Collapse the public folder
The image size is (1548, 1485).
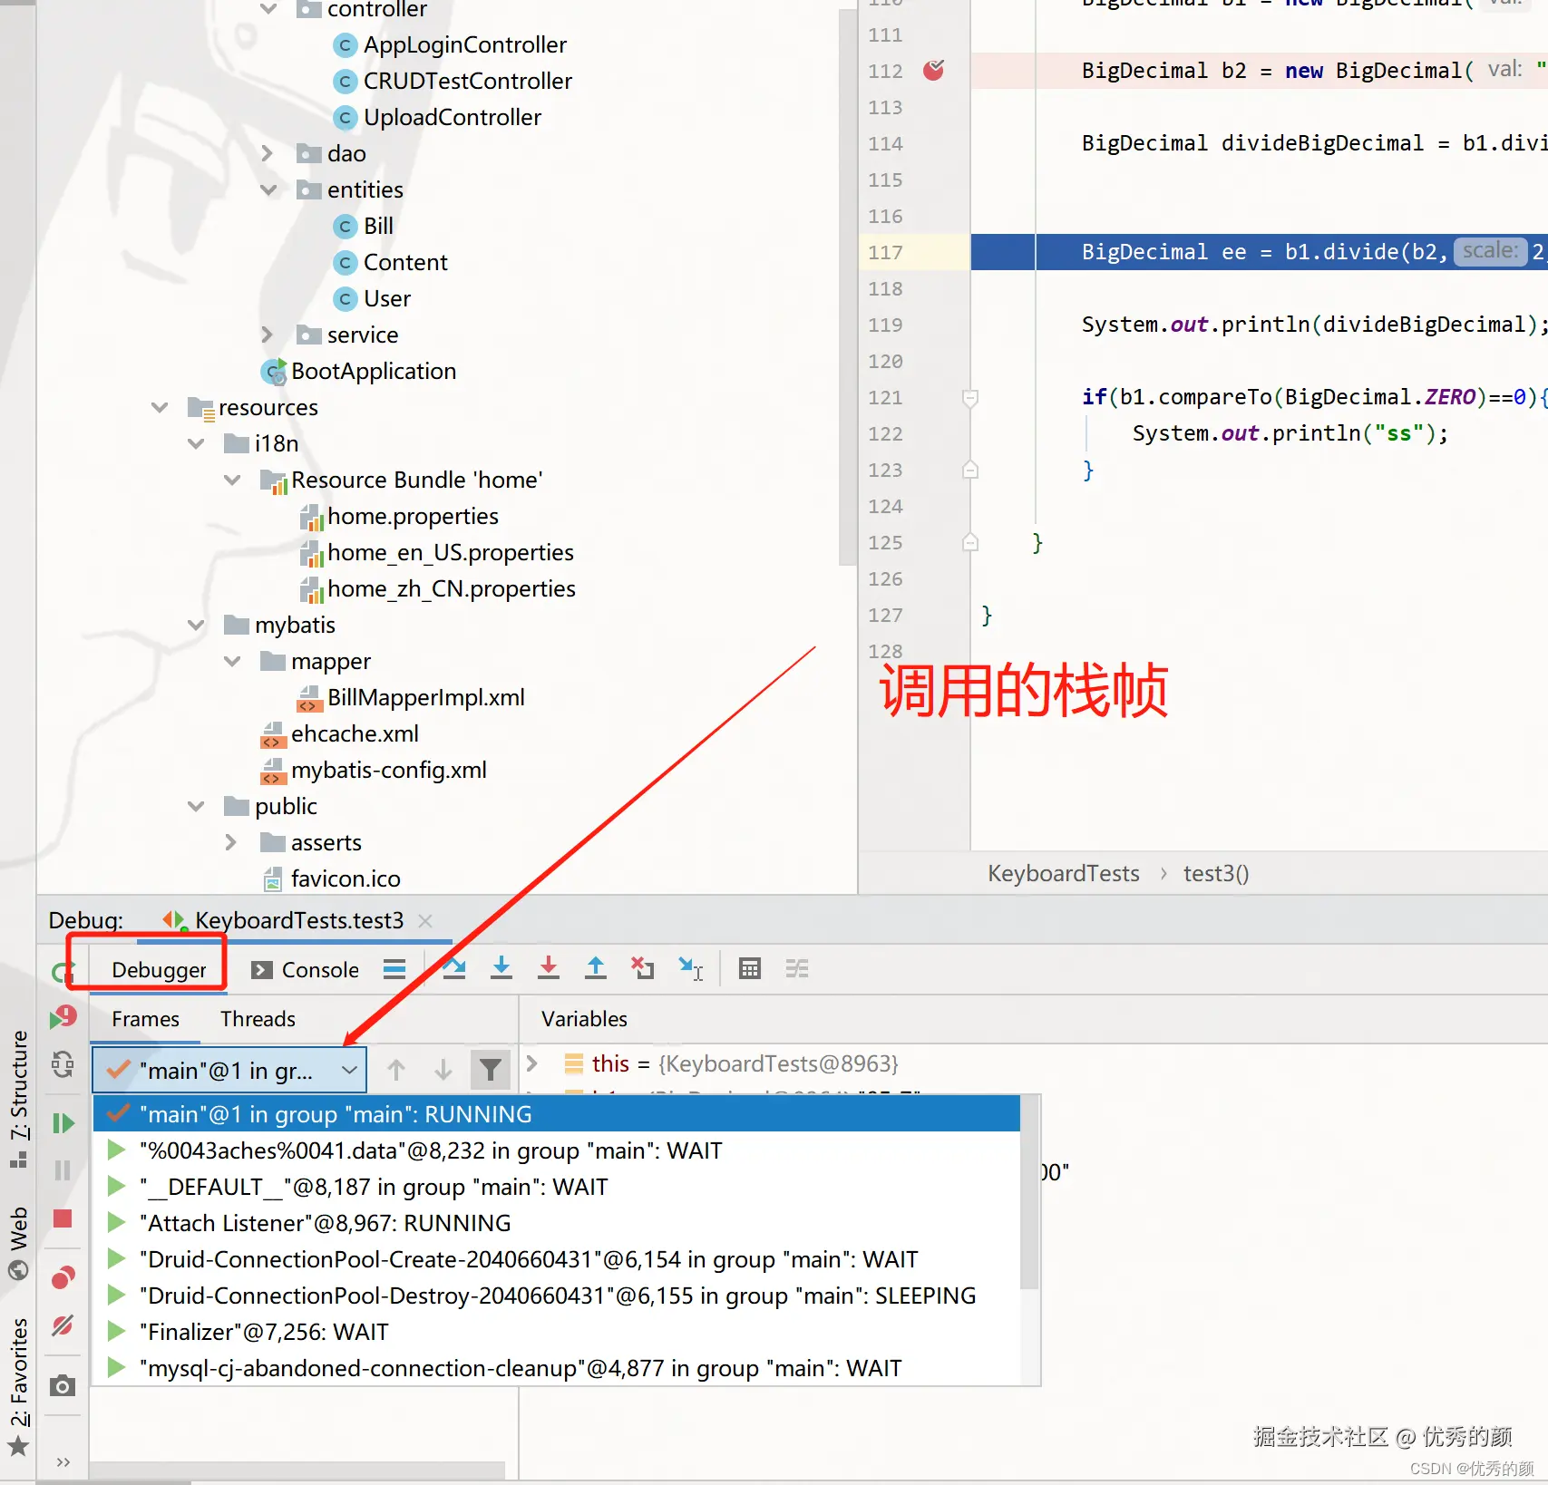(x=196, y=806)
